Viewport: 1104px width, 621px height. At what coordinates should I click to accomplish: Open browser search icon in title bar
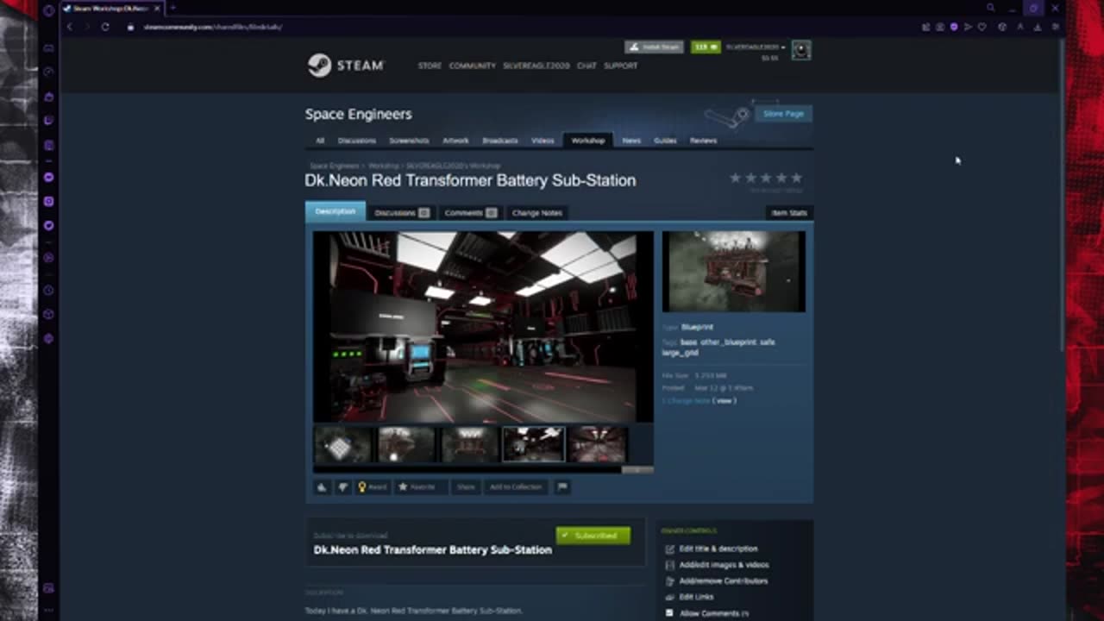coord(990,8)
